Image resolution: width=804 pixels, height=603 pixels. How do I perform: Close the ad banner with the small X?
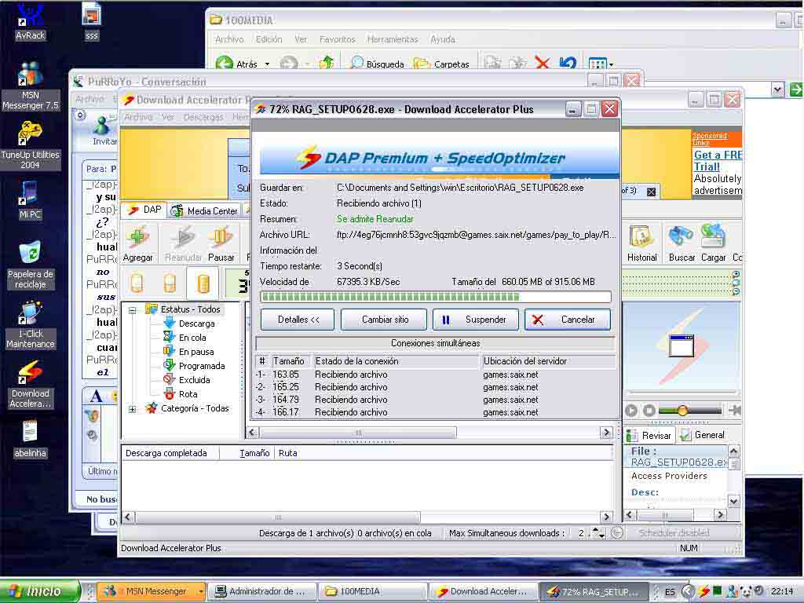coord(651,192)
